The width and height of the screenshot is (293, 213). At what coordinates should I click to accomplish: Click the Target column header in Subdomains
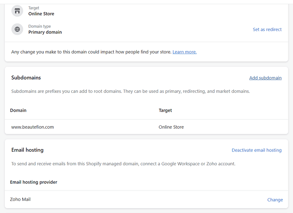click(165, 110)
